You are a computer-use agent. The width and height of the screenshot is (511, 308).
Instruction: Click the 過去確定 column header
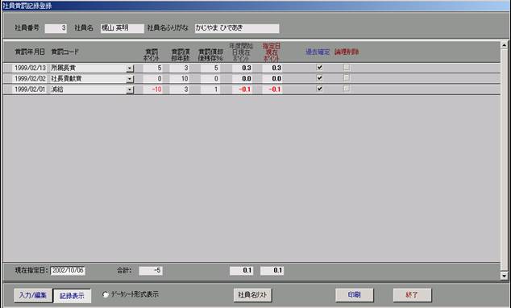[x=318, y=52]
